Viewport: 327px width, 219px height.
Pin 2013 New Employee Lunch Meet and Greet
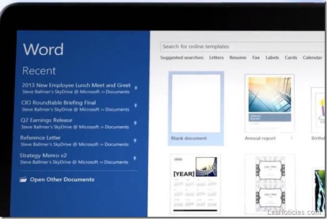pyautogui.click(x=136, y=88)
